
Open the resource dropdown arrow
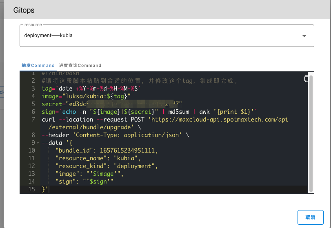tap(304, 36)
